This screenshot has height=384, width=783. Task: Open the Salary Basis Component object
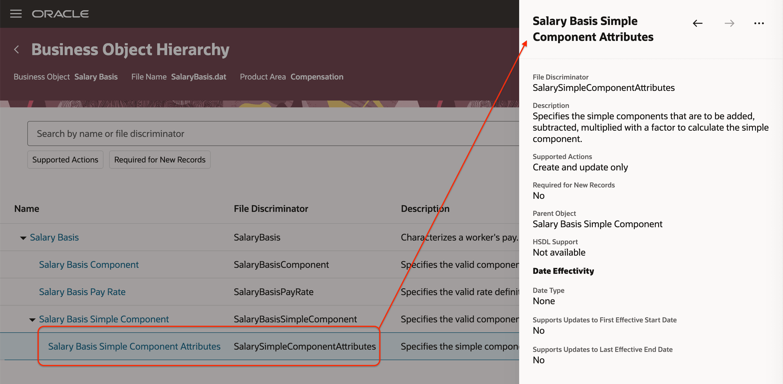[89, 264]
